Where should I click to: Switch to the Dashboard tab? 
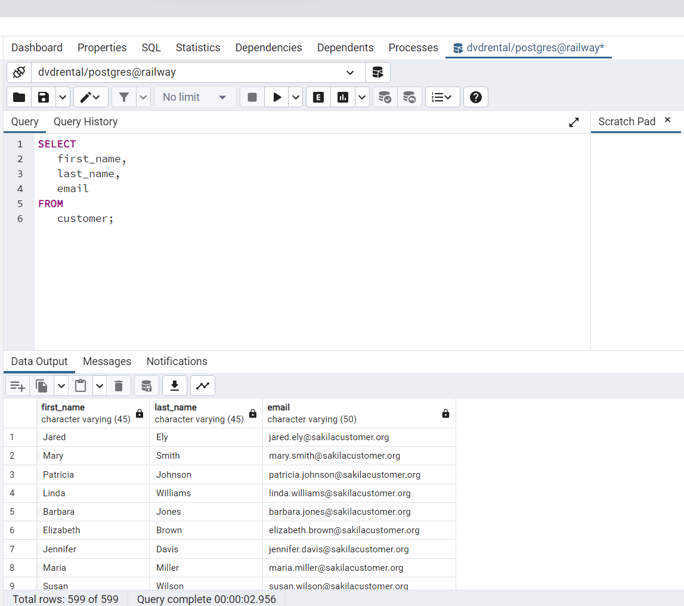click(x=37, y=48)
